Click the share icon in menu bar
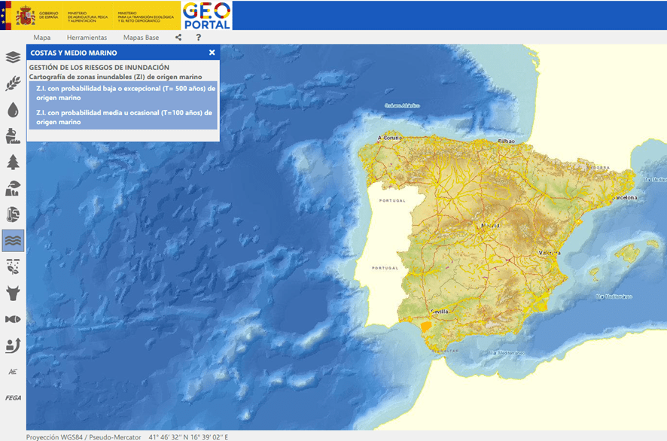This screenshot has height=441, width=667. coord(178,37)
